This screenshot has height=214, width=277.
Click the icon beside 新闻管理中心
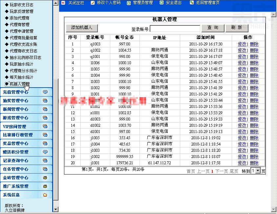point(45,109)
